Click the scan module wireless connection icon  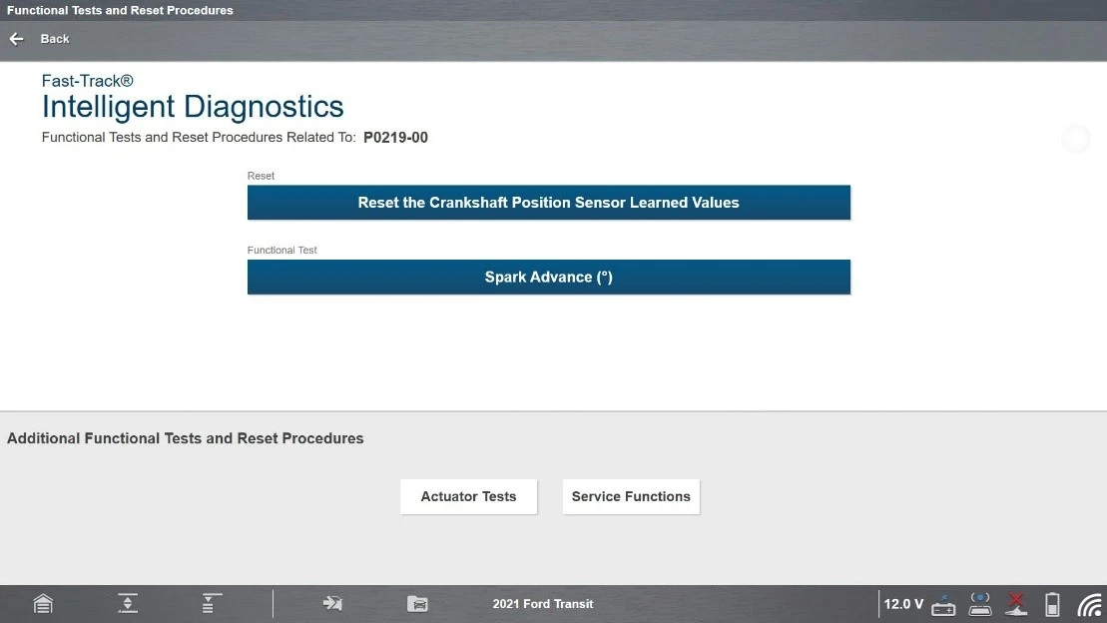click(x=979, y=604)
